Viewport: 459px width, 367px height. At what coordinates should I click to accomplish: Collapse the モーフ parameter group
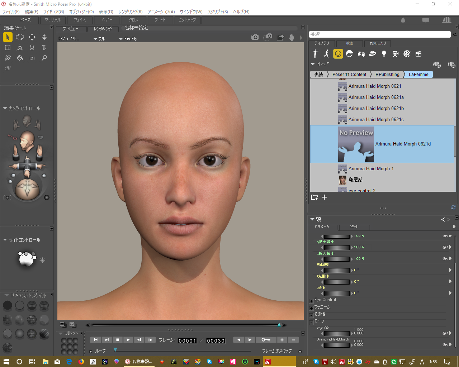coord(311,322)
